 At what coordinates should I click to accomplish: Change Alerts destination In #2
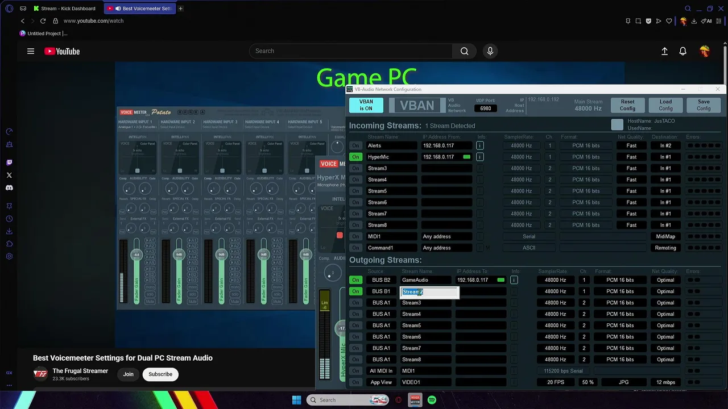coord(665,145)
